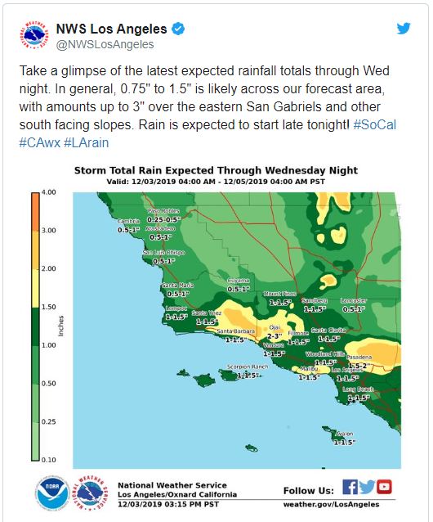Image resolution: width=433 pixels, height=522 pixels.
Task: Click the Facebook icon in footer
Action: tap(350, 487)
